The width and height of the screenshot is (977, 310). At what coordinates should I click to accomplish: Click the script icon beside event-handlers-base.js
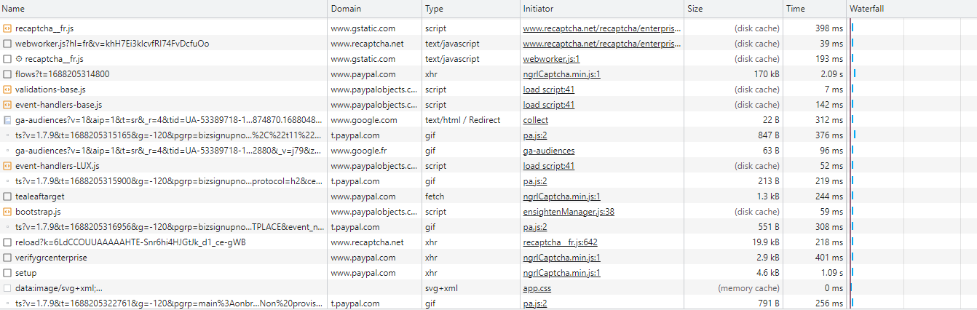[x=7, y=105]
